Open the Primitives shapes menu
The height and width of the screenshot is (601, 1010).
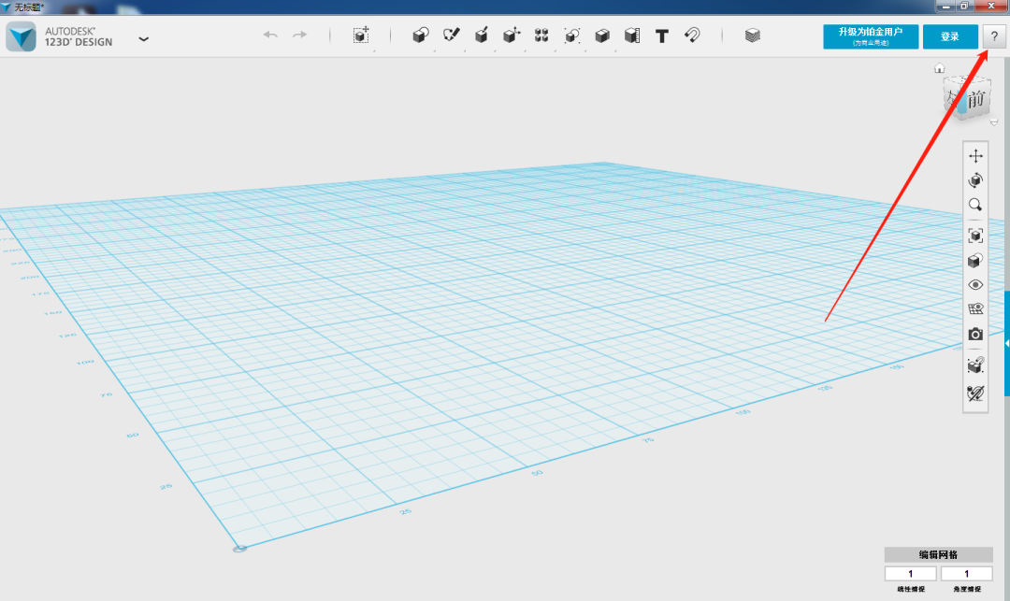[421, 36]
